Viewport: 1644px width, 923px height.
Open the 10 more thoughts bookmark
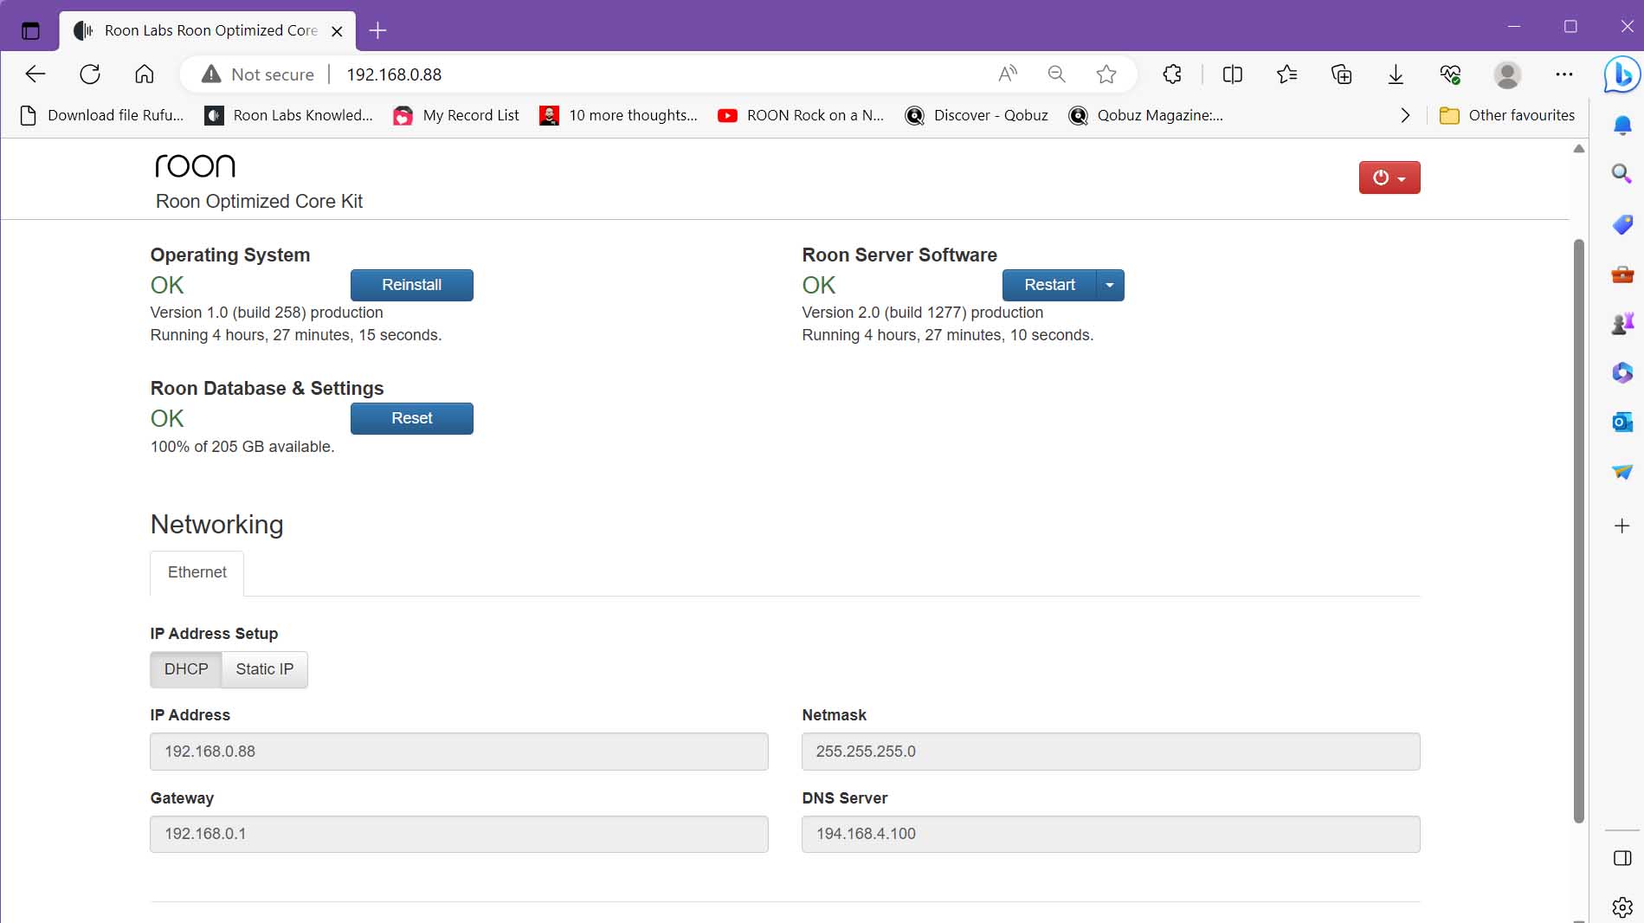618,115
